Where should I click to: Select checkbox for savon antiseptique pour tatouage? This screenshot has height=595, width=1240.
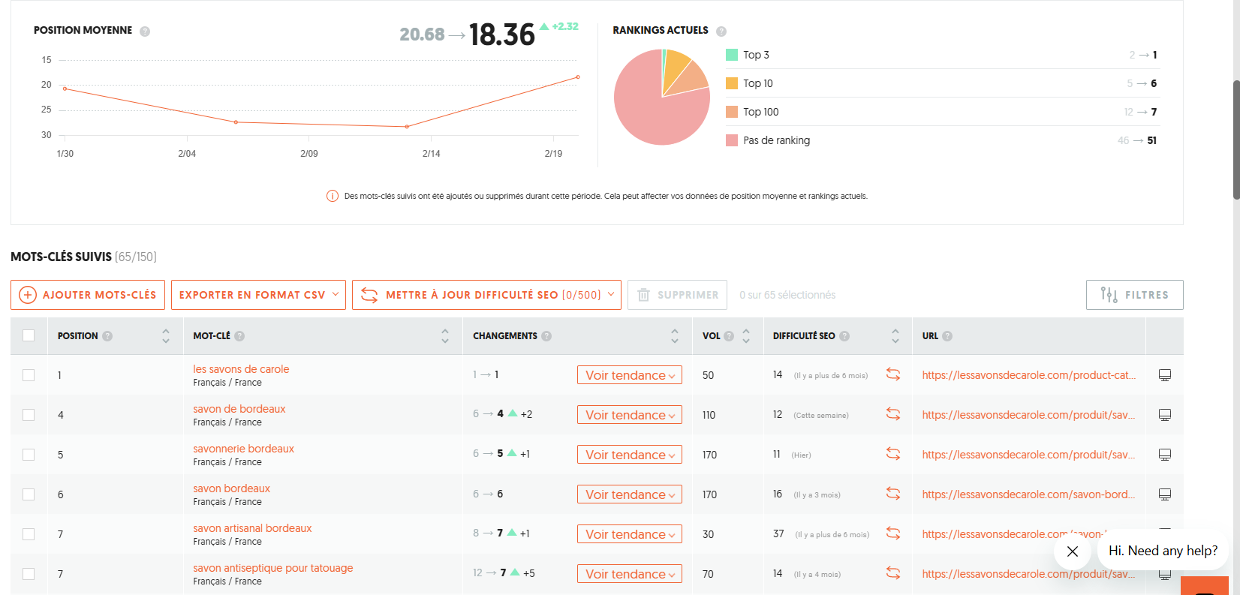[x=29, y=574]
